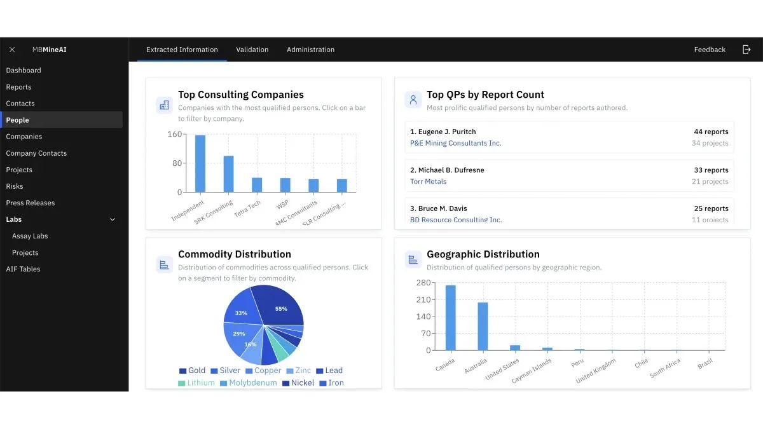
Task: Click the Independent bar in consulting chart
Action: tap(200, 163)
